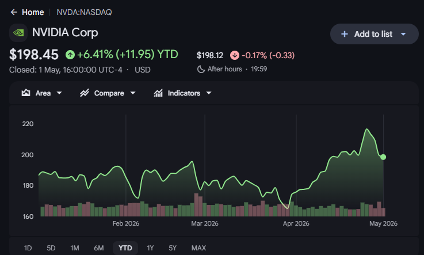This screenshot has width=424, height=255.
Task: Click the Add to list button
Action: 375,34
